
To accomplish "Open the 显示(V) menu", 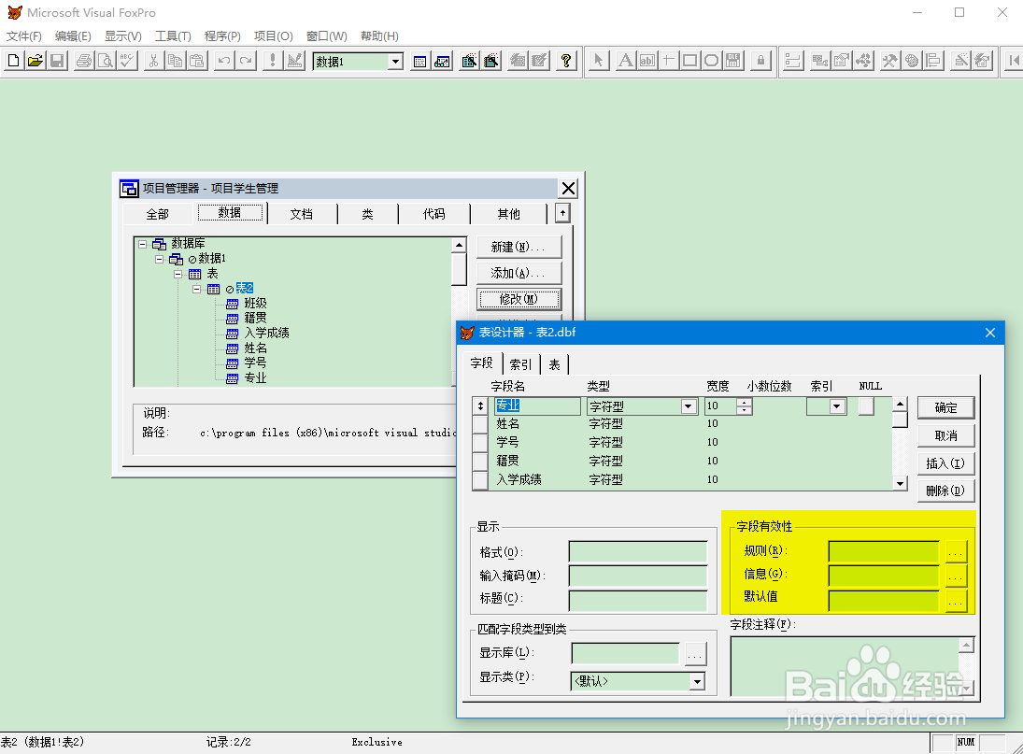I will [x=123, y=36].
